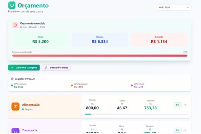Click the green dot beside 50% Essencial
The height and width of the screenshot is (134, 201).
pyautogui.click(x=12, y=85)
